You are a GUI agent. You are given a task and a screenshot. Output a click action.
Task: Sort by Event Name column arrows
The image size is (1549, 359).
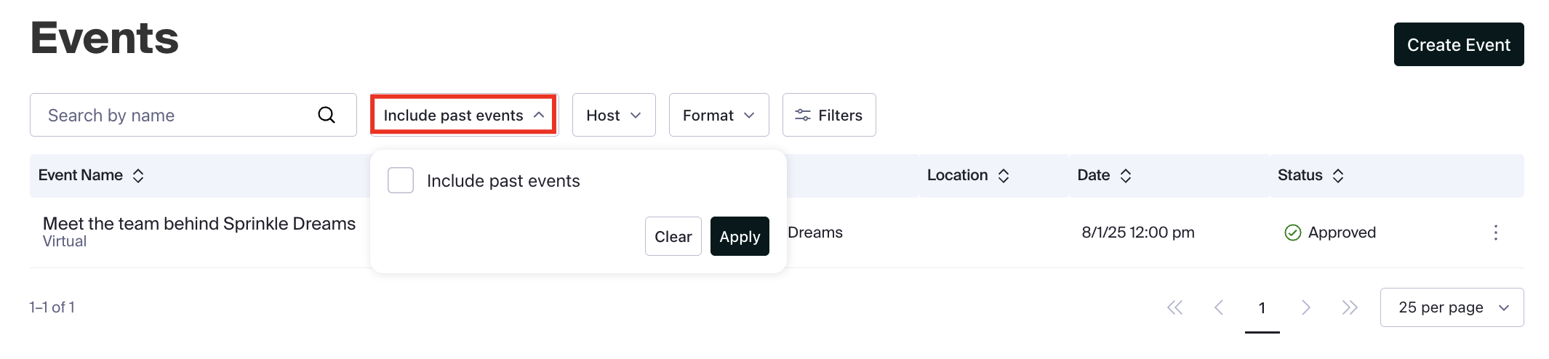pos(138,176)
